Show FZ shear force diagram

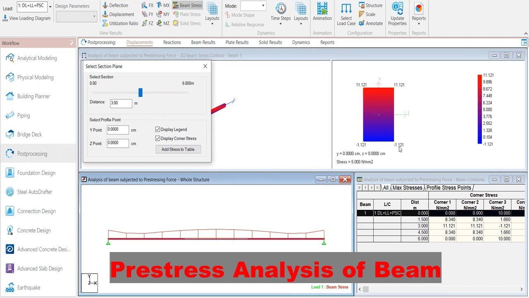pos(148,24)
